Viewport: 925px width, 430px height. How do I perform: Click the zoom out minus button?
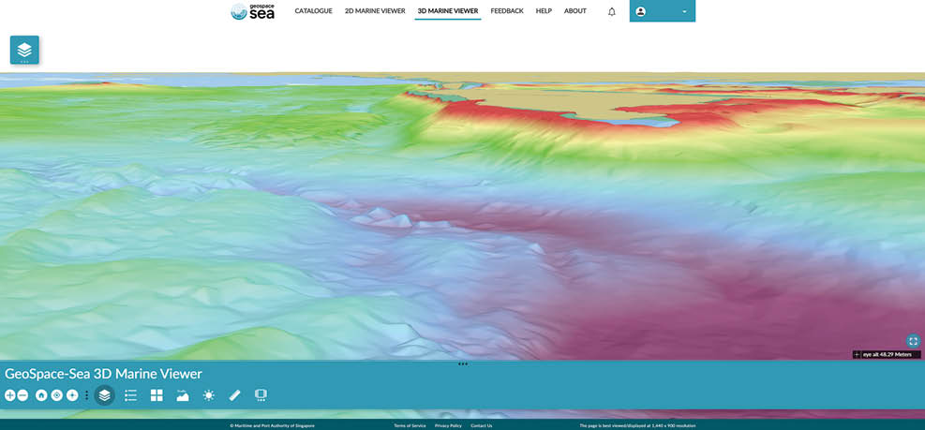pos(22,395)
